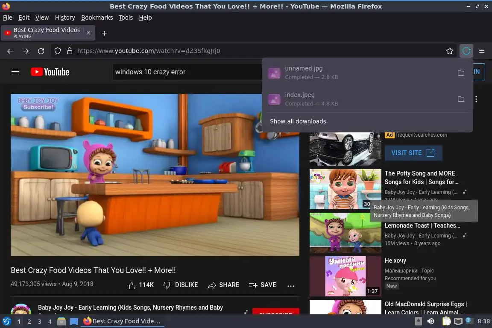Go forward with the forward arrow
This screenshot has height=328, width=492.
click(x=26, y=51)
